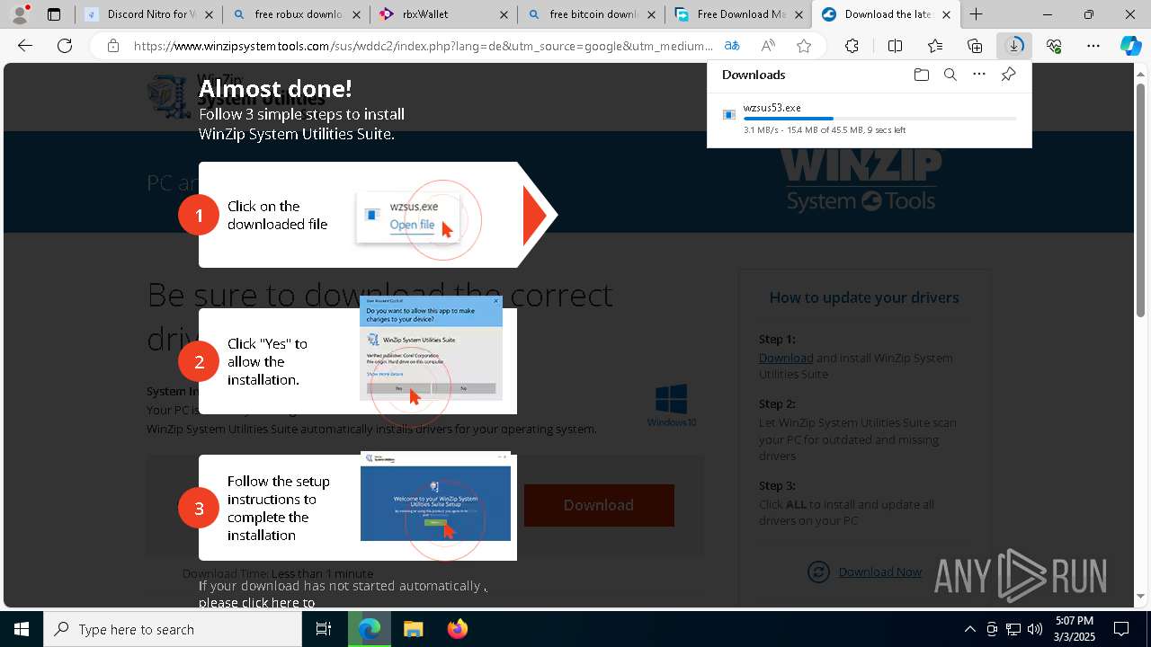Click the address bar URL field
Screen dimensions: 1151x647
pos(423,46)
